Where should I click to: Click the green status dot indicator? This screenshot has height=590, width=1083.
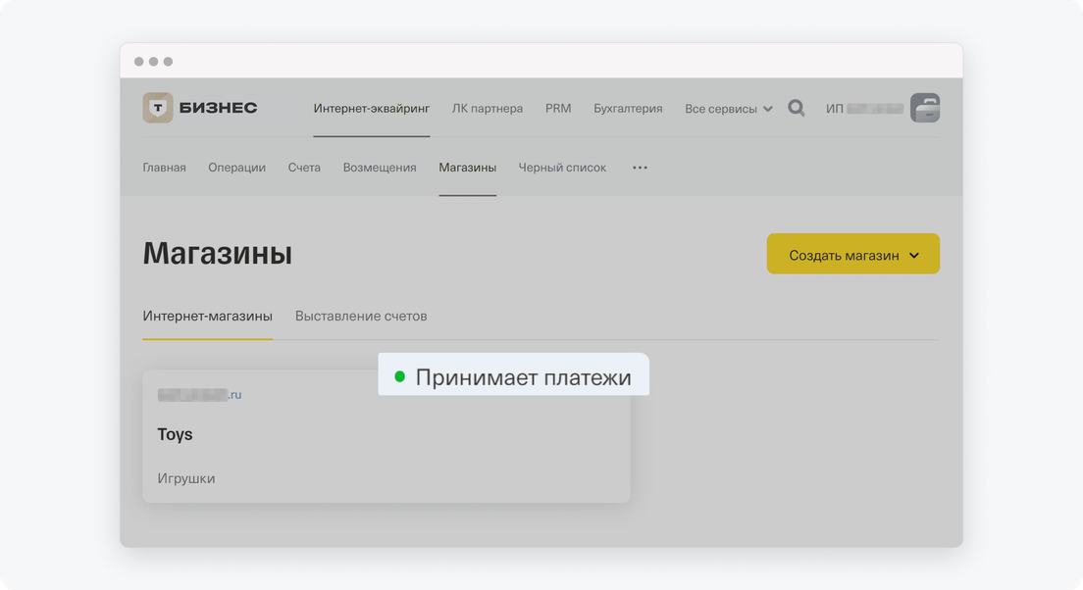[399, 377]
